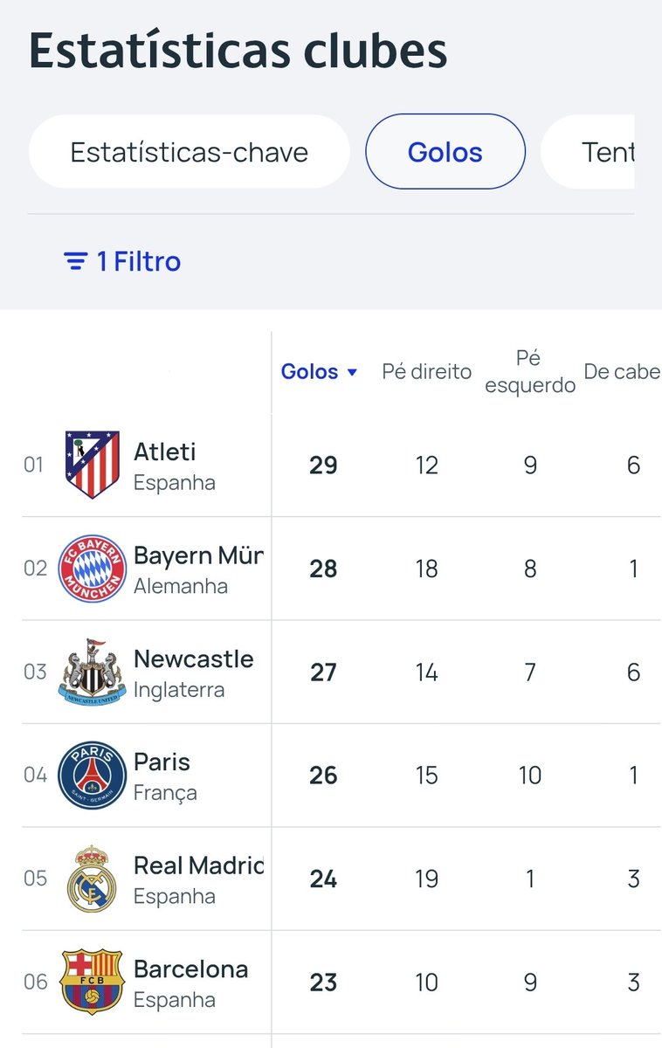
Task: Click the Bayern München club logo
Action: (x=92, y=569)
